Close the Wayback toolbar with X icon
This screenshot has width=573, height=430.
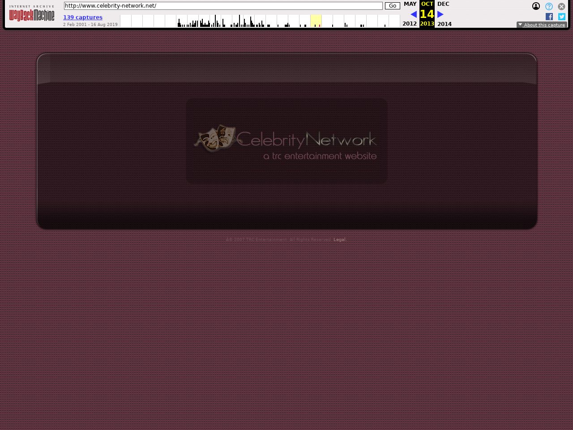pos(561,6)
